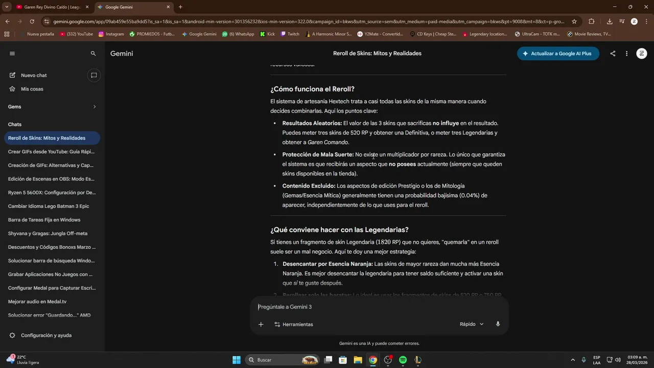Go back with browser back arrow
Screen dimensions: 654x368
click(7, 21)
